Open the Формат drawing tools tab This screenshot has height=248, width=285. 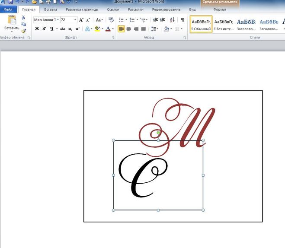click(220, 9)
